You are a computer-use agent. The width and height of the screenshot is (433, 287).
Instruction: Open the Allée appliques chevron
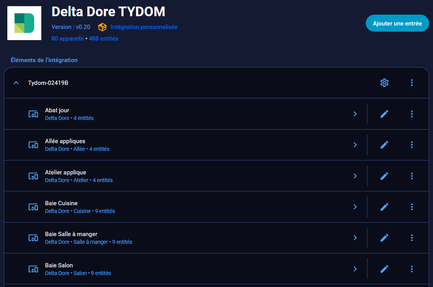click(x=355, y=145)
